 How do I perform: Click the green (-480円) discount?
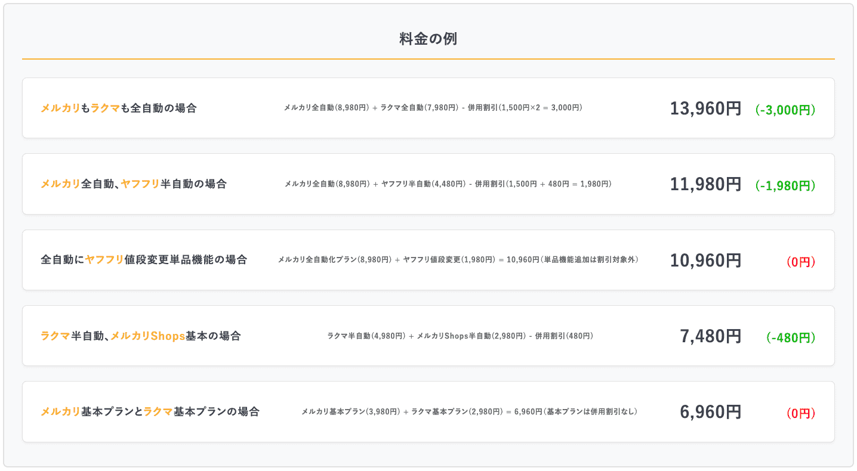click(x=790, y=337)
